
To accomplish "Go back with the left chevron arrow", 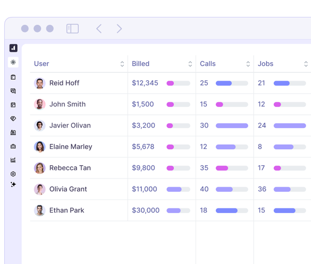I will click(x=99, y=29).
